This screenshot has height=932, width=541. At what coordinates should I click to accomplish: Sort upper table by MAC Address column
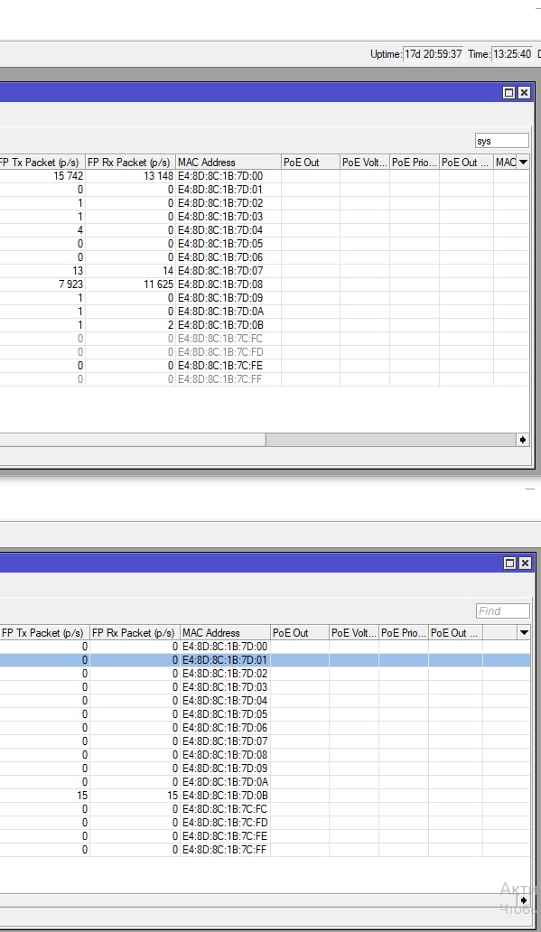(229, 163)
